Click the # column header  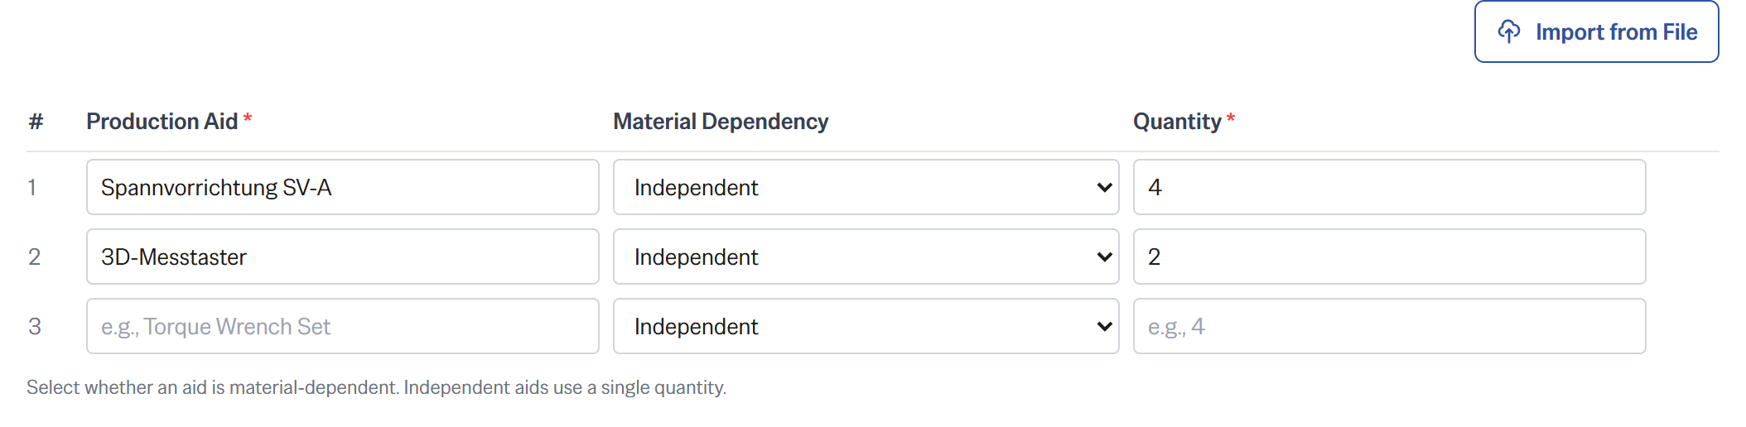coord(36,122)
